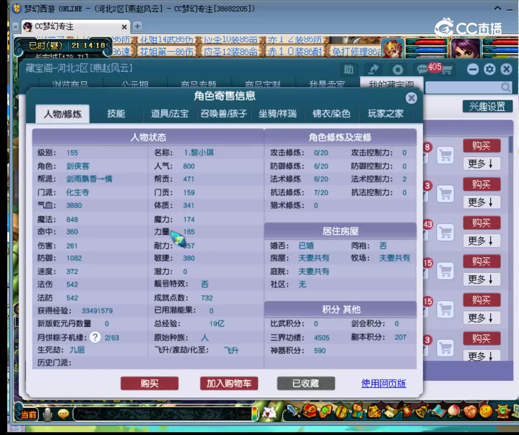Image resolution: width=519 pixels, height=435 pixels.
Task: Click the 花姐第一86伤 marquee ad
Action: point(166,52)
